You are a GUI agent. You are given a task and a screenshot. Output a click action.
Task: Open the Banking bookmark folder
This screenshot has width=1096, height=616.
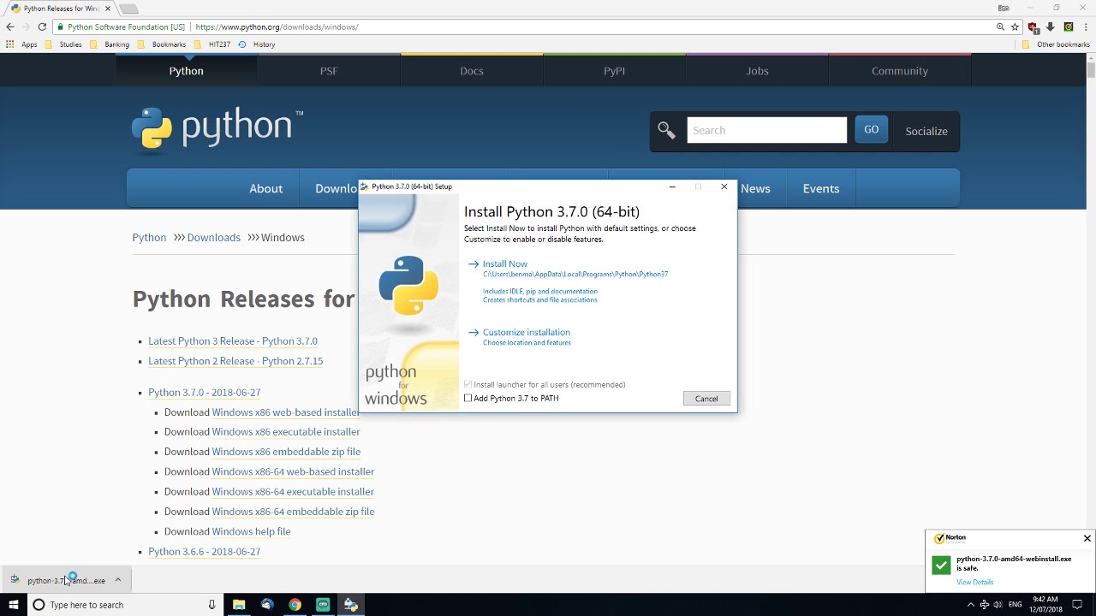coord(110,44)
